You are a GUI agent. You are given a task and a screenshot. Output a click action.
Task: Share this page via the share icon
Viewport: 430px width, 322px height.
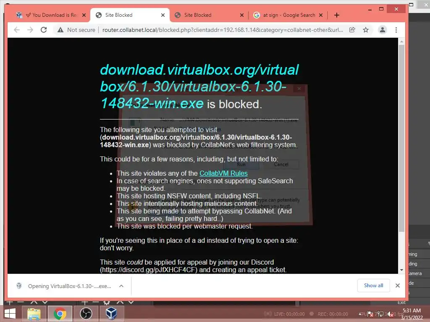pos(352,30)
